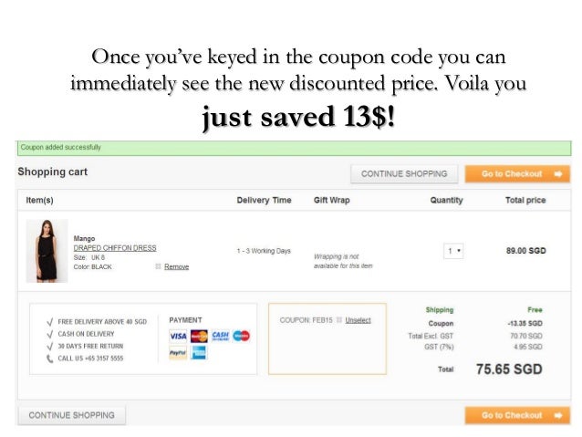Click the bottom Go to Checkout button
This screenshot has height=437, width=582.
click(517, 415)
